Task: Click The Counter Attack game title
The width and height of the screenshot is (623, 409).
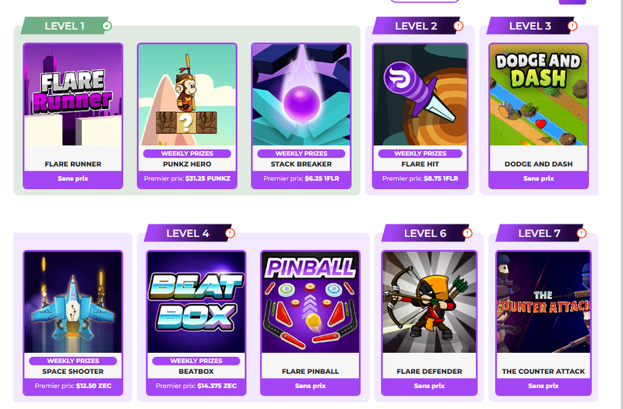Action: pos(543,372)
